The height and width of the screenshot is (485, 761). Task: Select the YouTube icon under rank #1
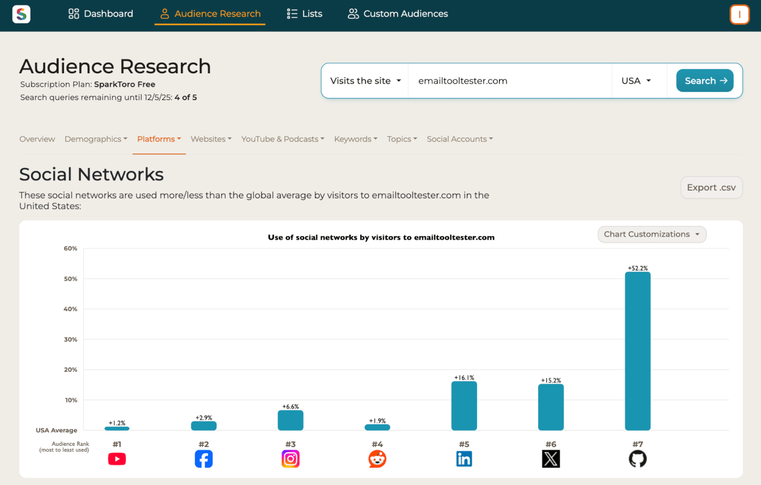117,459
